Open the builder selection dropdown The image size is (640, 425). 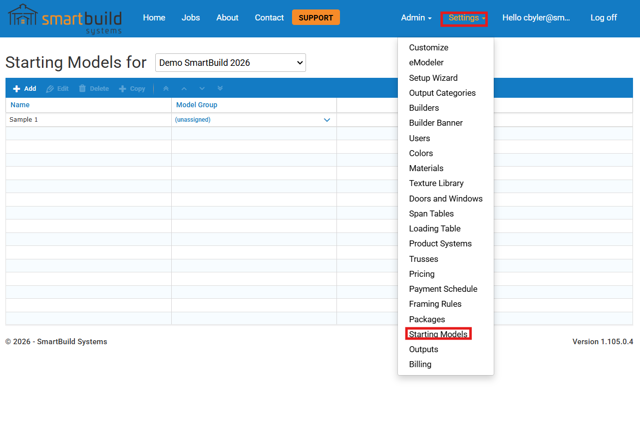pyautogui.click(x=231, y=63)
